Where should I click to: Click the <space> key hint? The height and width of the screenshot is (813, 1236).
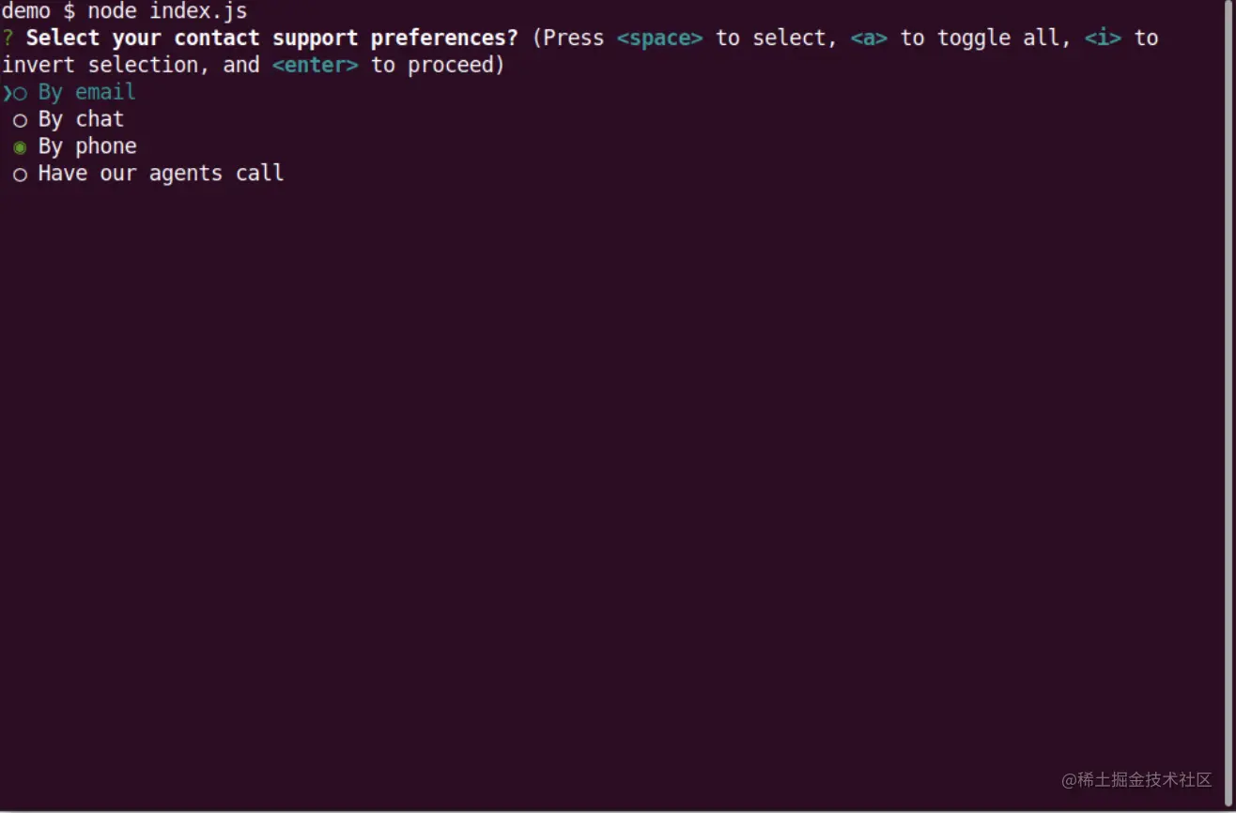(659, 38)
